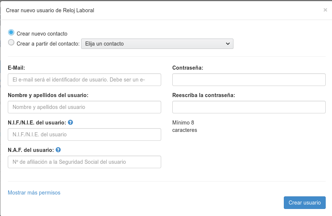Viewport: 332px width, 216px height.
Task: Click the Seguridad Social affiliation number field
Action: (84, 162)
